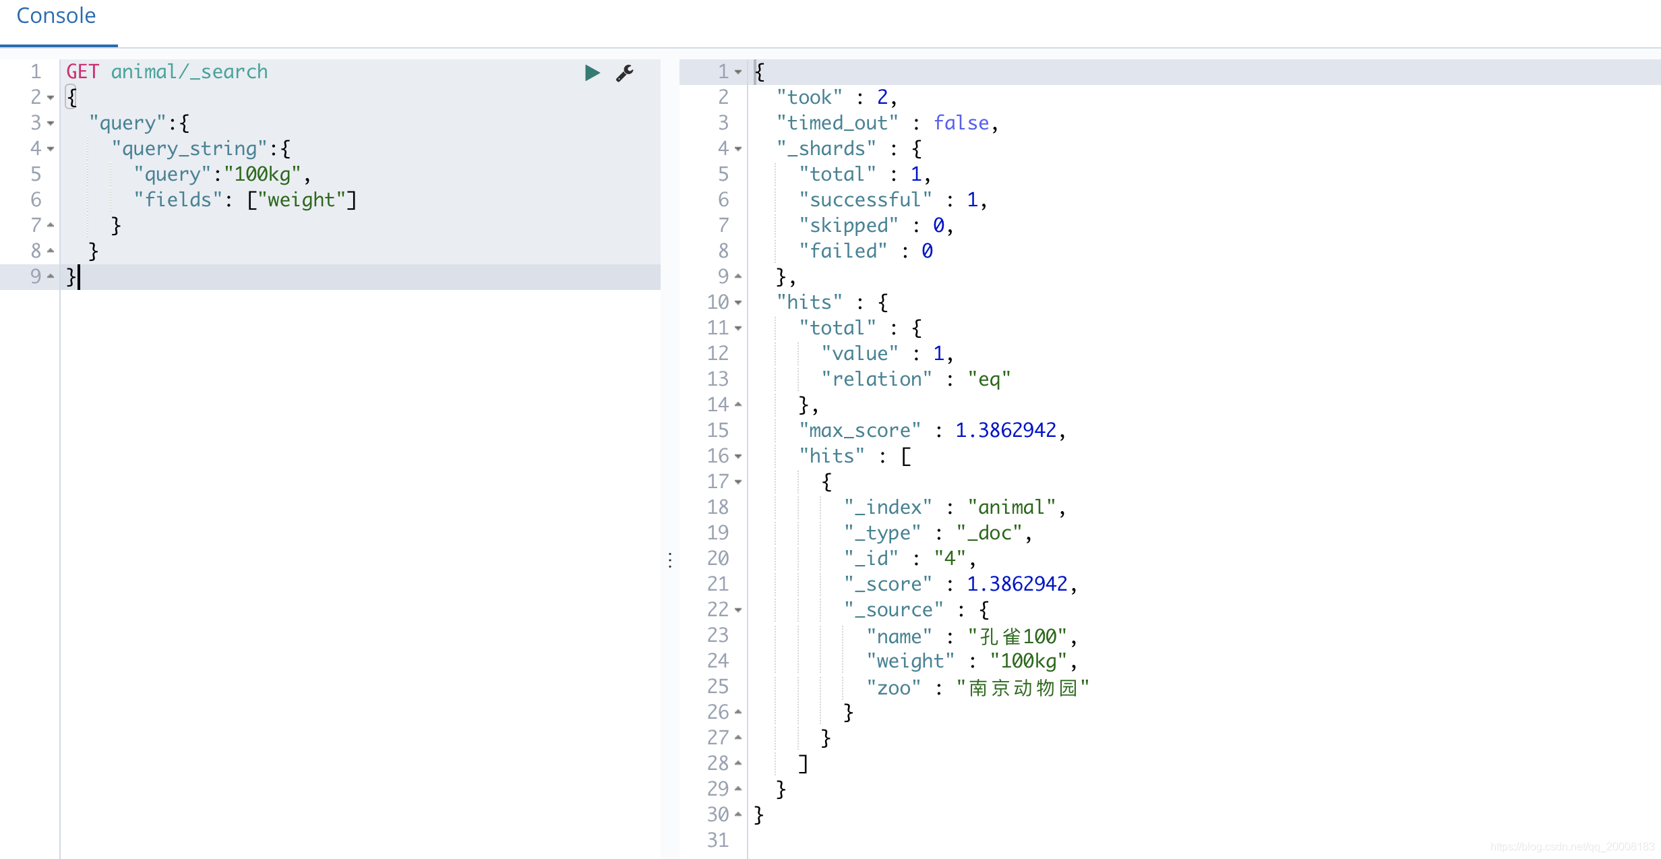Click the "_score" value in response

point(1017,584)
